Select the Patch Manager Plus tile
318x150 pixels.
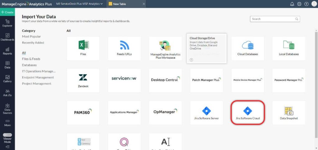tap(207, 81)
